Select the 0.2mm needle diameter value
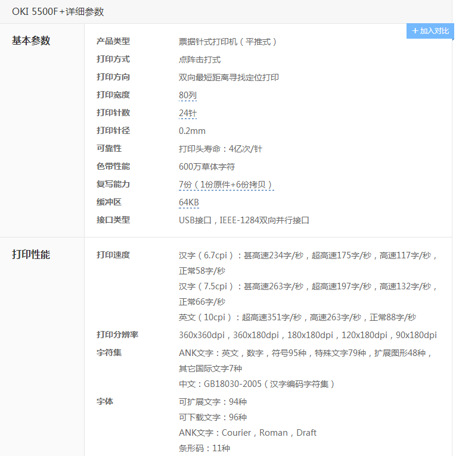The height and width of the screenshot is (456, 456). [192, 131]
